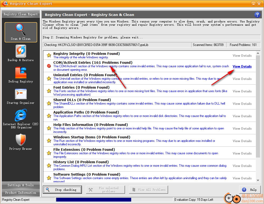
Task: Click the star icon beside Font Entries
Action: click(49, 91)
